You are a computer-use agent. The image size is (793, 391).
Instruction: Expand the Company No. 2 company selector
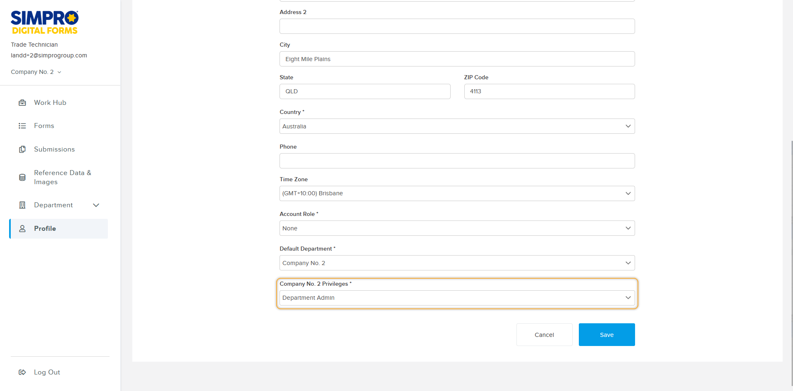click(36, 71)
